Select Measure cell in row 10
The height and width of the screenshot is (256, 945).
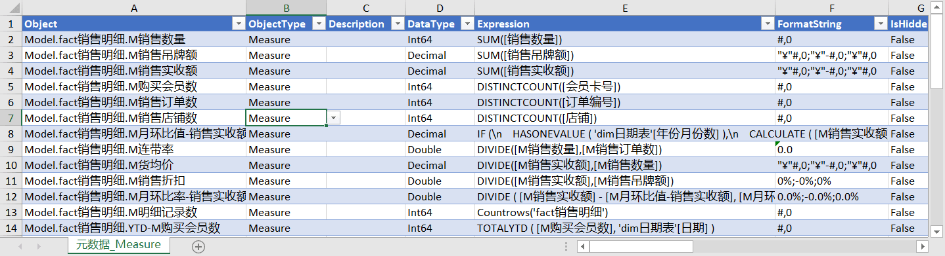286,165
